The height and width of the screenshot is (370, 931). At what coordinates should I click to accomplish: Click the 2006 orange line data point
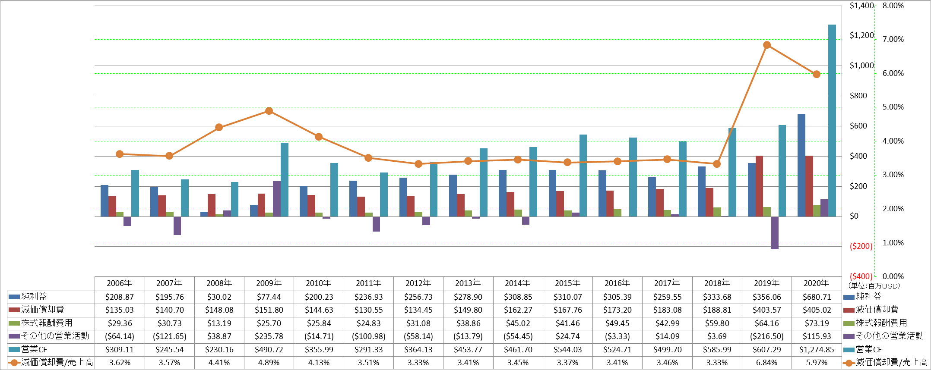(120, 154)
